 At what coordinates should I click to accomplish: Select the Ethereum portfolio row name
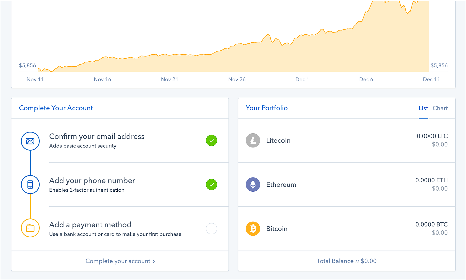point(281,185)
